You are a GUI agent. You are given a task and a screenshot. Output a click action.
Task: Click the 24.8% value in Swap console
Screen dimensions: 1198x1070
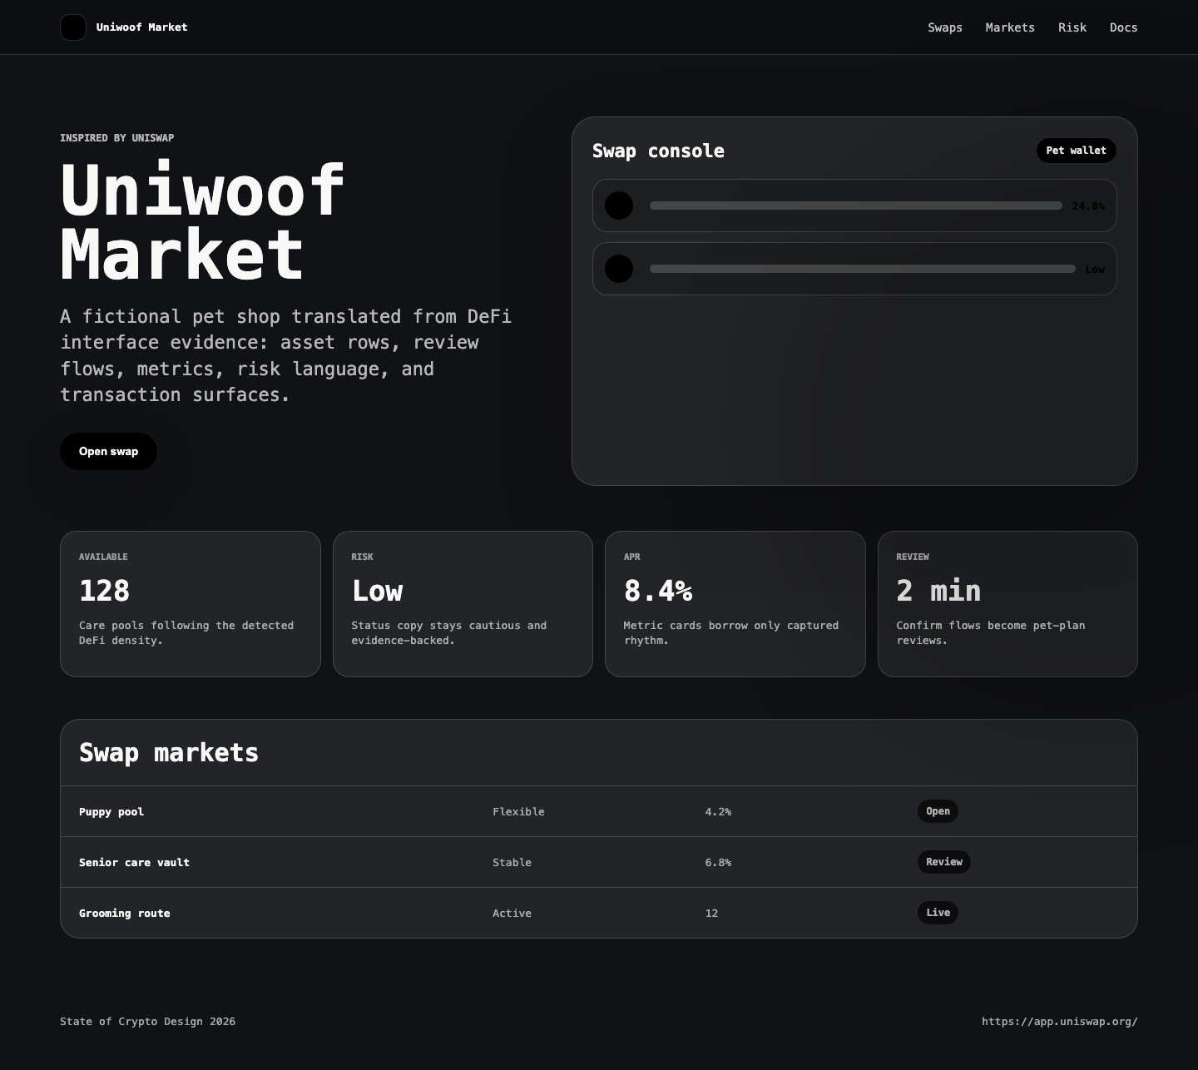1088,206
